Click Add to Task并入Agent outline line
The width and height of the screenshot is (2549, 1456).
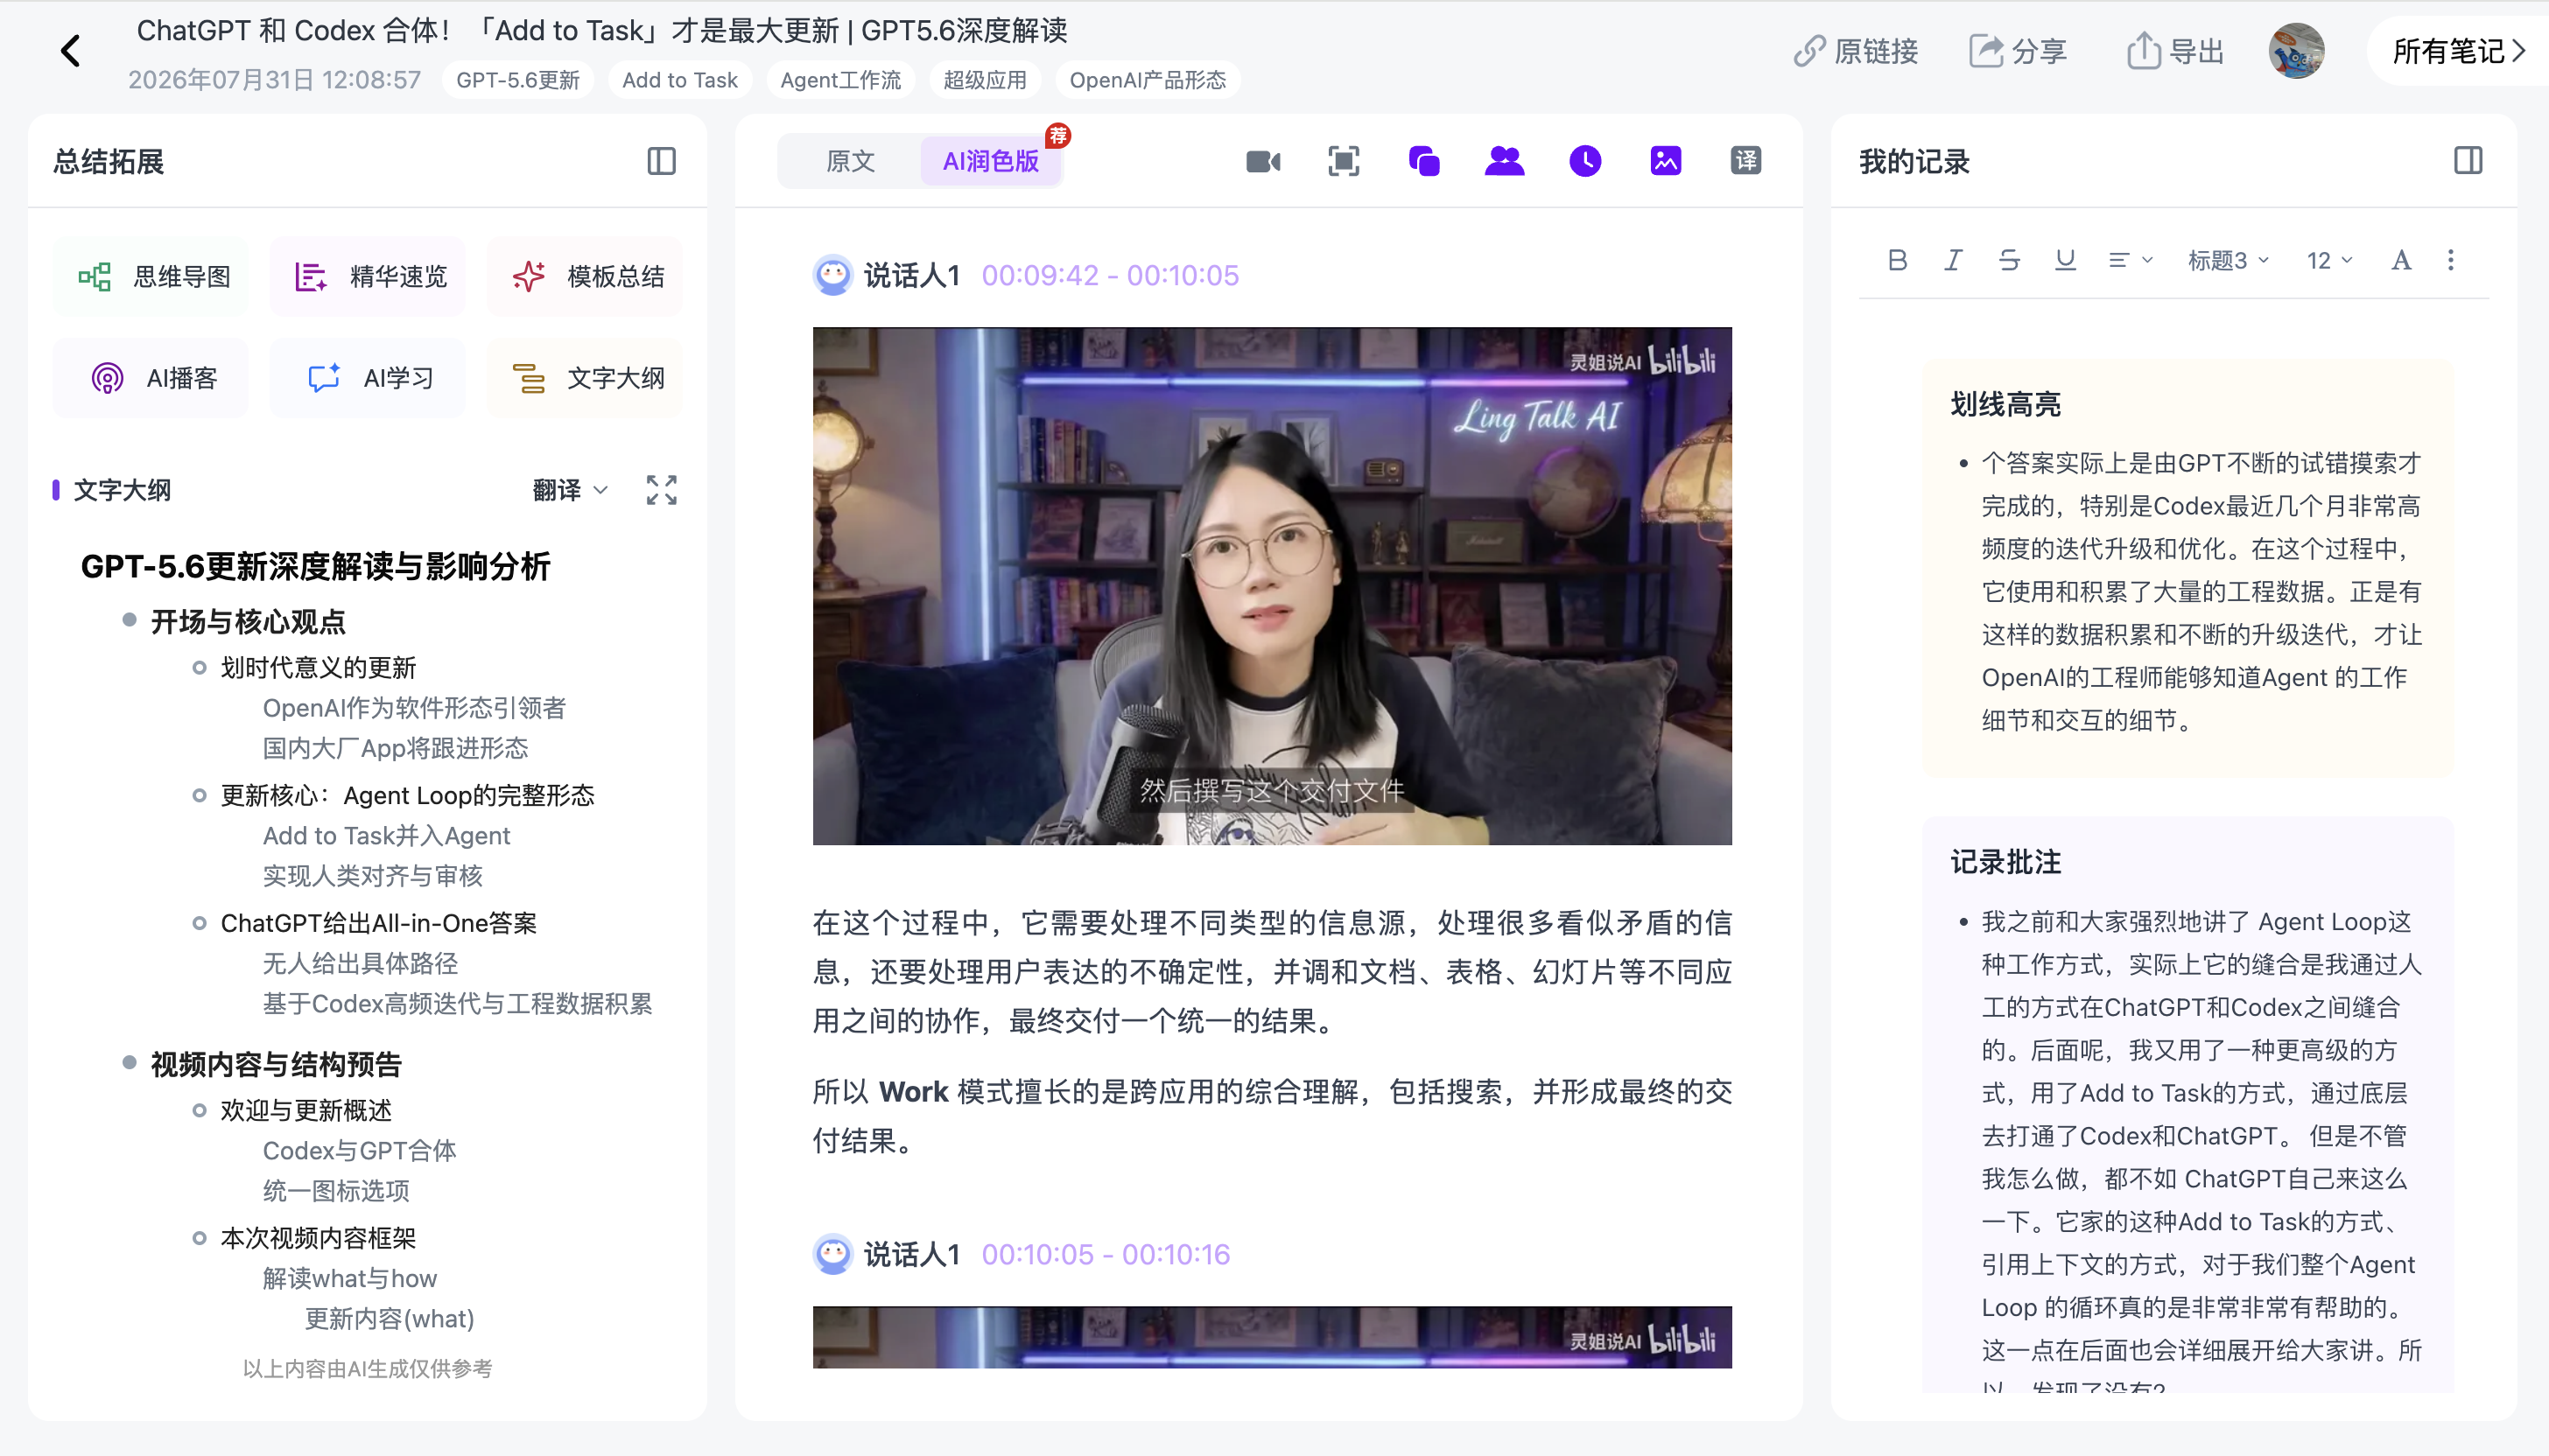386,835
